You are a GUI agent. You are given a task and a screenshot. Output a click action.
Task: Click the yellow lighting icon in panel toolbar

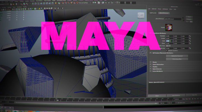click(x=39, y=9)
